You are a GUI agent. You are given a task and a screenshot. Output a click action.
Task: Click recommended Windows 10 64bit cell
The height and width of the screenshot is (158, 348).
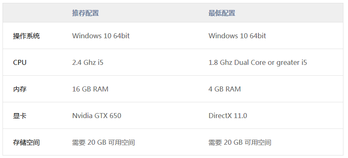101,36
